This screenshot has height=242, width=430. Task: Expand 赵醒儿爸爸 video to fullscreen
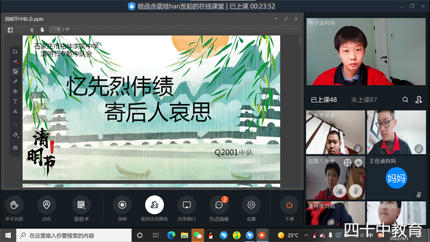pyautogui.click(x=348, y=163)
